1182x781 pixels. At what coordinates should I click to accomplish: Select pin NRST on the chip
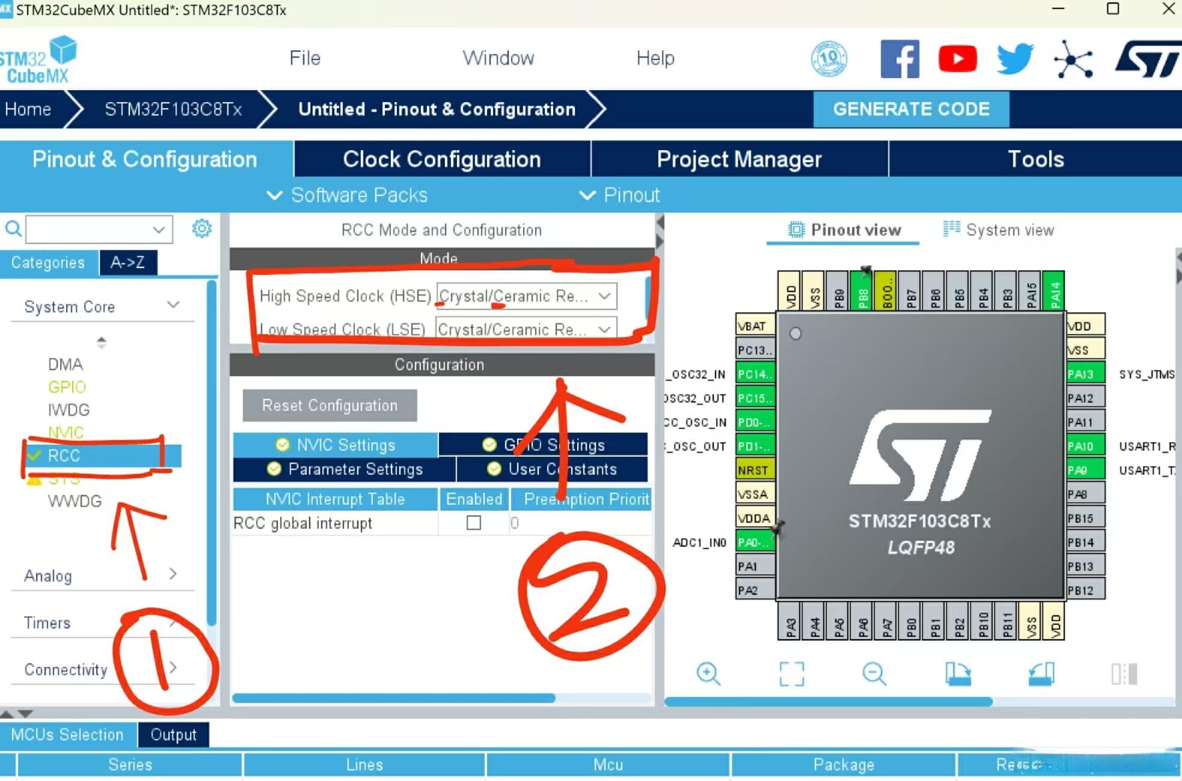(755, 470)
